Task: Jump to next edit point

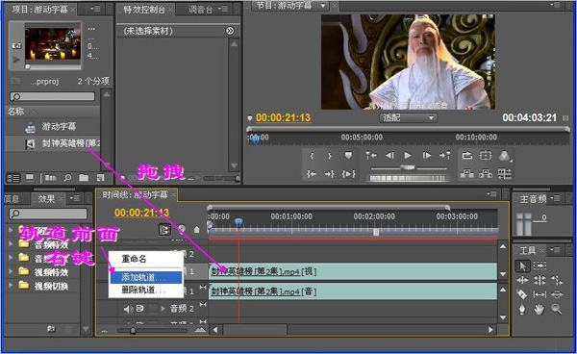Action: click(x=445, y=156)
